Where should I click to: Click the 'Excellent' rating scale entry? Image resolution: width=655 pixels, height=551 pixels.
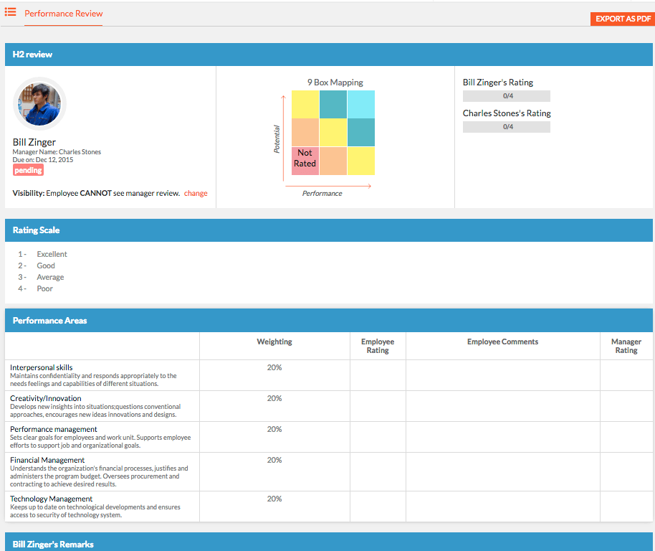pos(52,254)
